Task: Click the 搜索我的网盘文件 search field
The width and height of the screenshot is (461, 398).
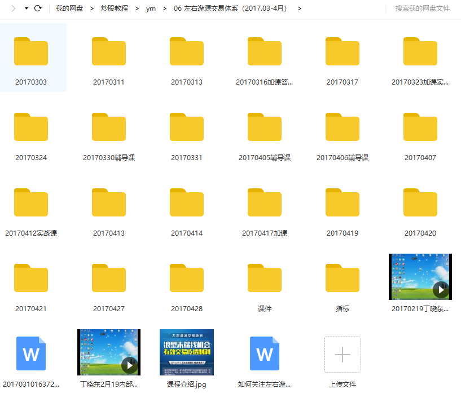Action: point(420,8)
